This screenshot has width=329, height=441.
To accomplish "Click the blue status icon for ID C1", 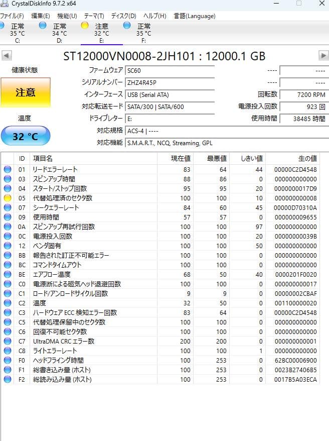I will coord(8,294).
